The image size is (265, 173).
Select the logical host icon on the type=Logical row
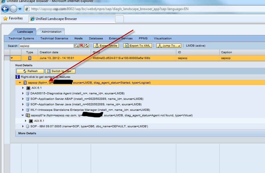(x=25, y=83)
